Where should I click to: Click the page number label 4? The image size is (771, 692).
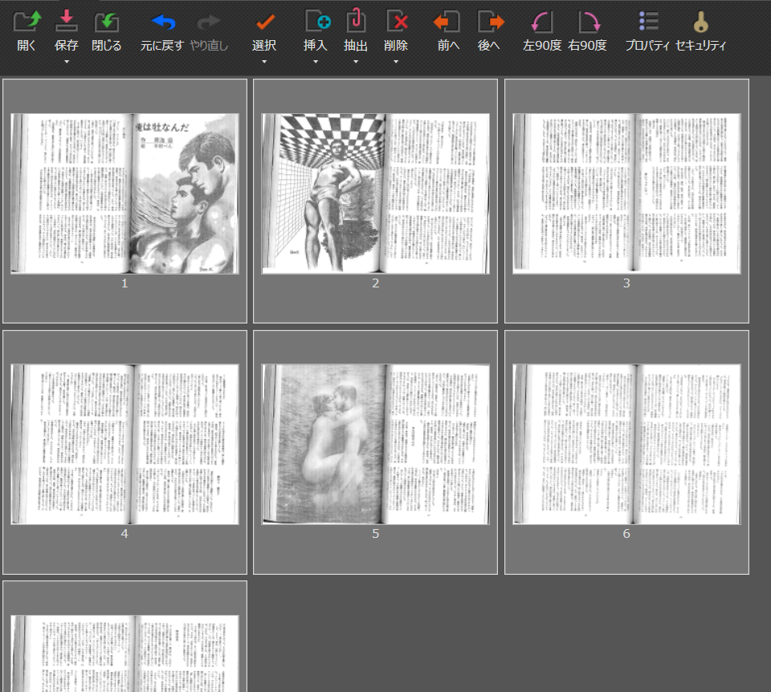coord(124,534)
